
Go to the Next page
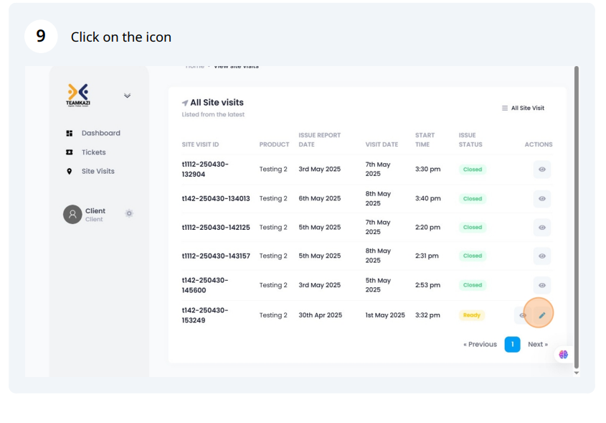pos(538,345)
